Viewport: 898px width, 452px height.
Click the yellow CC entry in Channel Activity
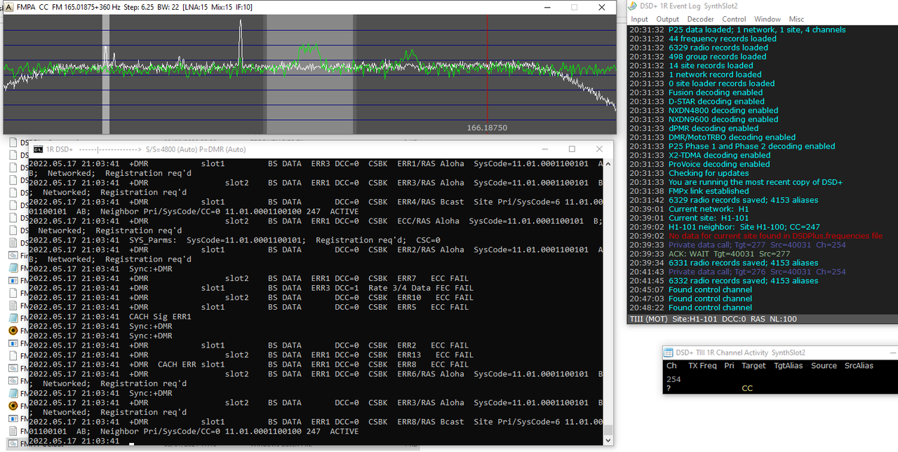click(747, 388)
